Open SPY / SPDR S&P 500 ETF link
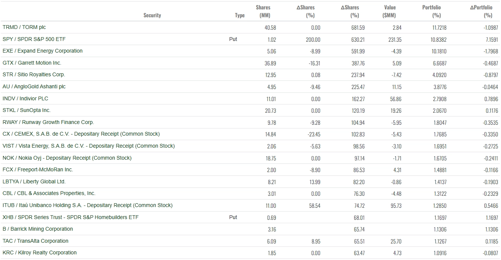This screenshot has height=260, width=501. click(34, 39)
